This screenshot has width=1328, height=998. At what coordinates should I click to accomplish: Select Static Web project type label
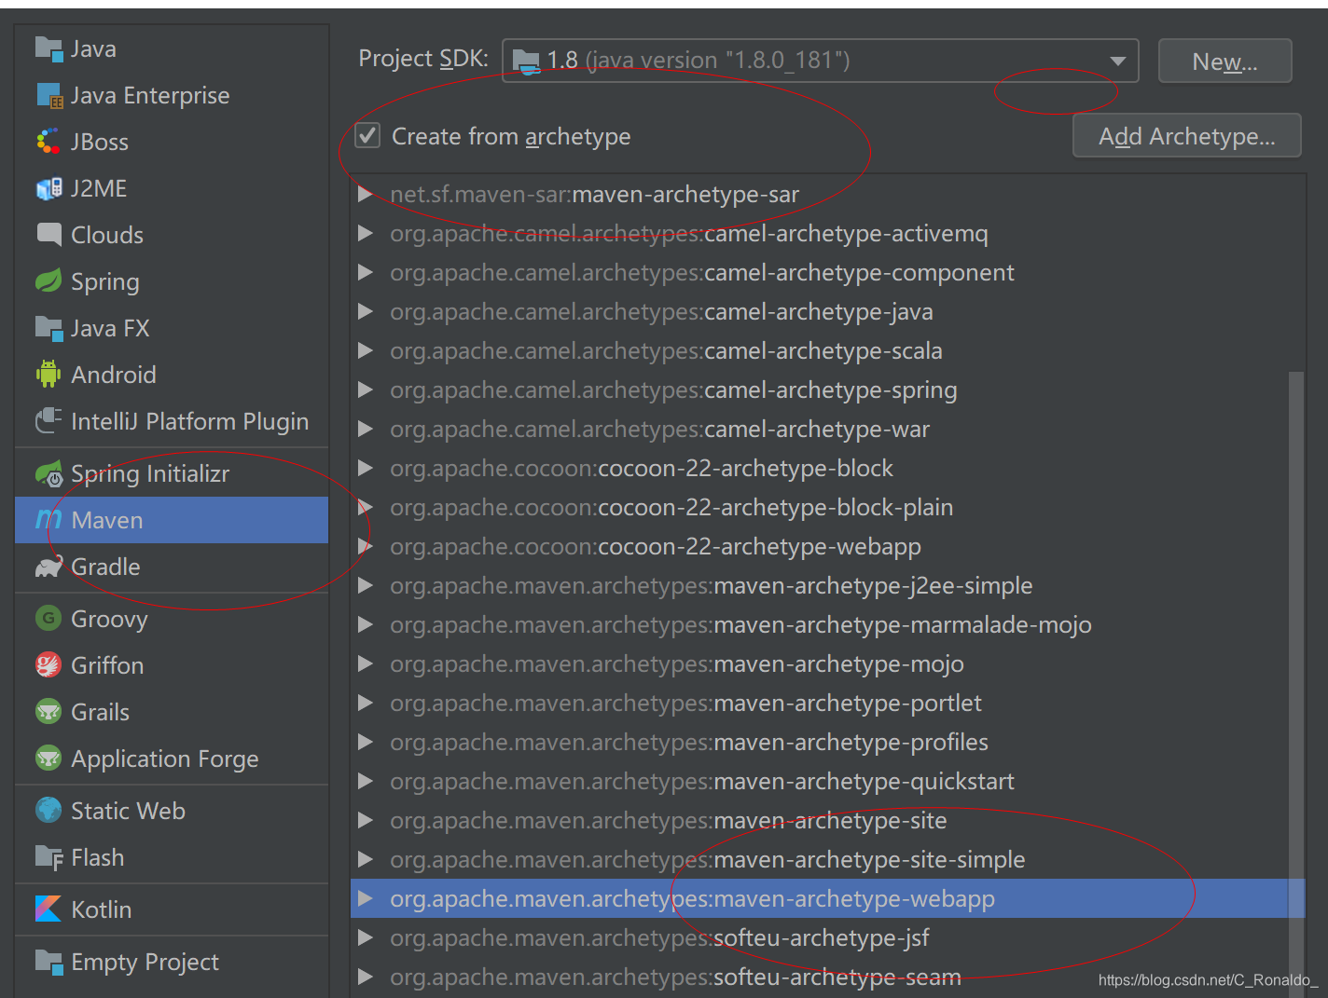pyautogui.click(x=128, y=811)
